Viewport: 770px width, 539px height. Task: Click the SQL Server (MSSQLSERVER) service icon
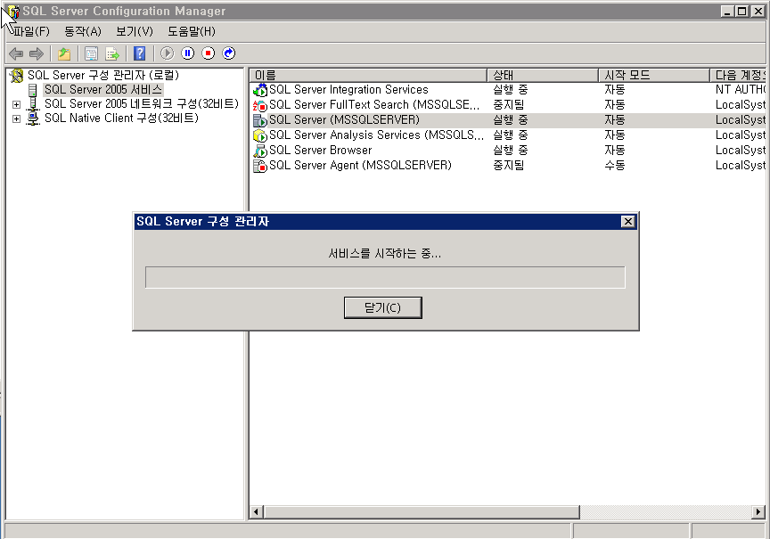tap(259, 120)
